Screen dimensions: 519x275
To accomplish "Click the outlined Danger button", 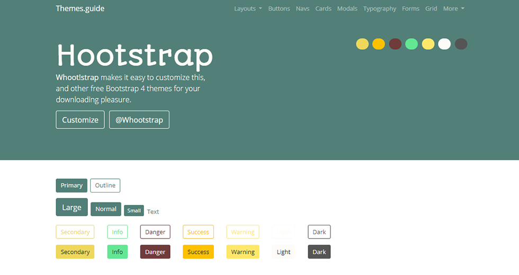I will point(155,232).
